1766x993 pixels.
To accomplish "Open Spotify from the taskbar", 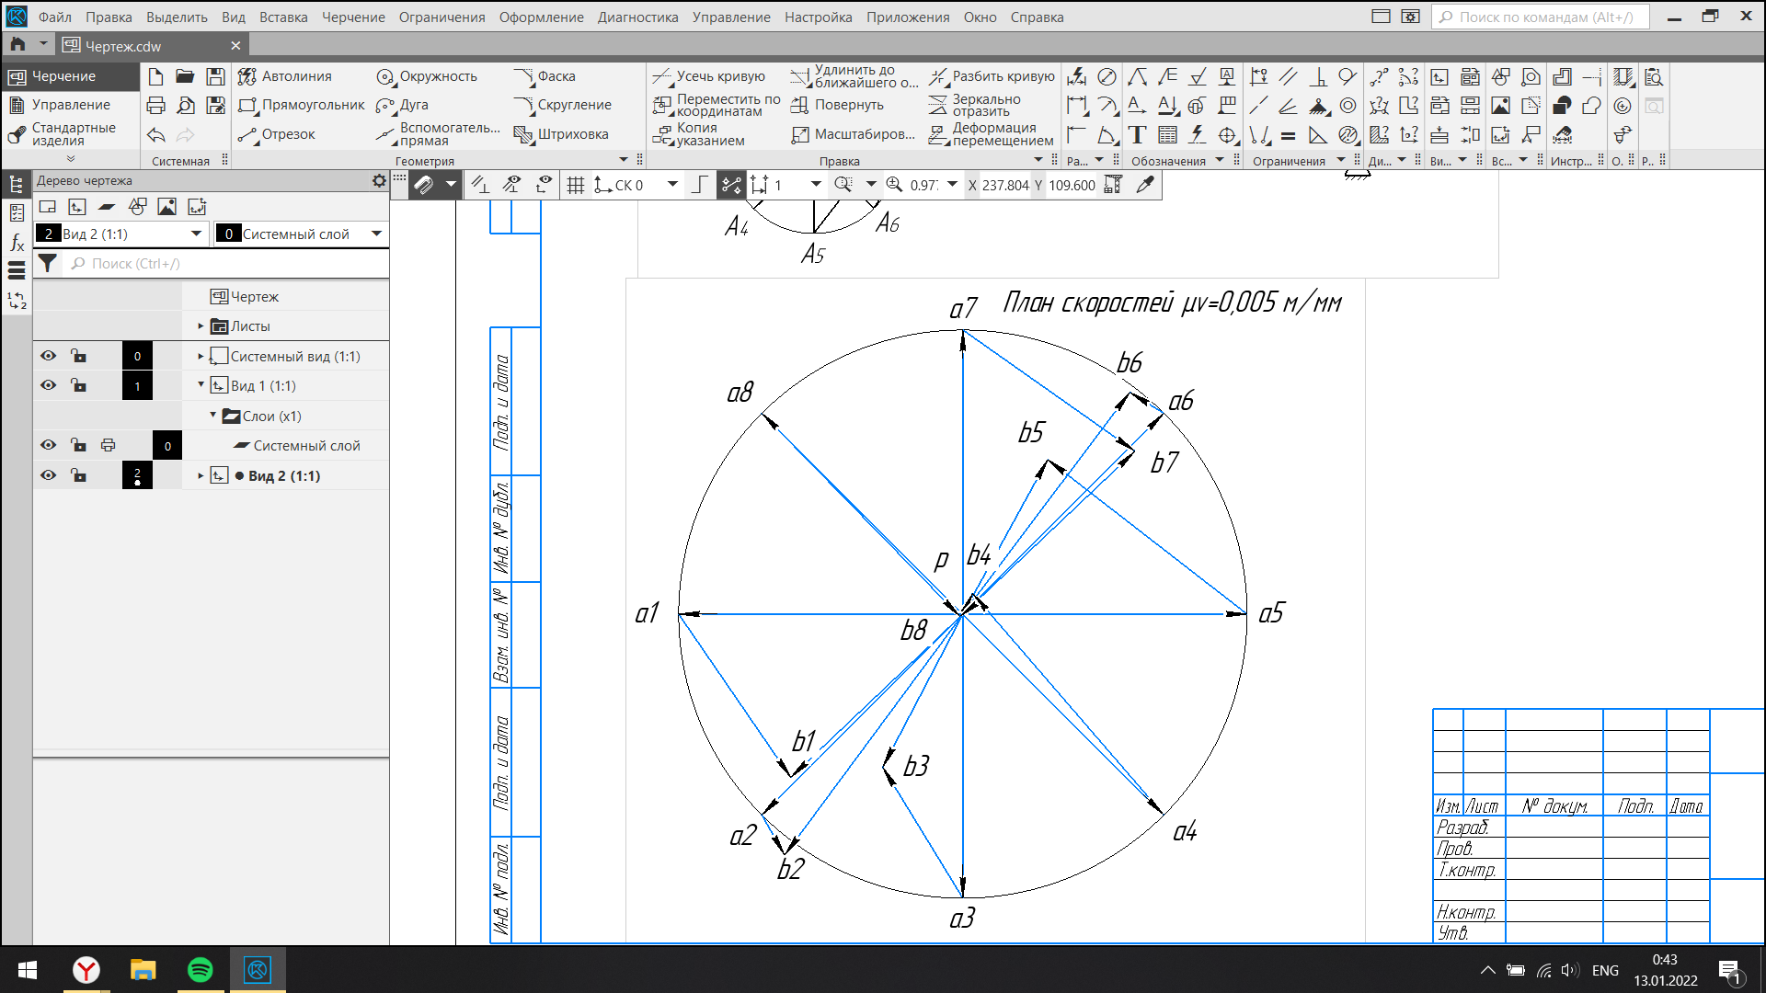I will pos(200,970).
